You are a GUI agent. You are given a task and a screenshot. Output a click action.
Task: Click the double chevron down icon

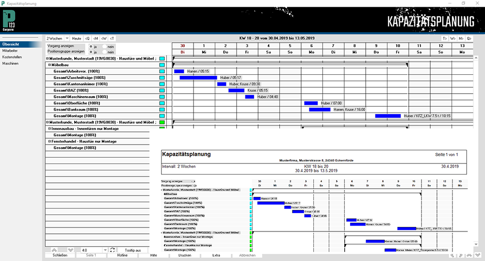(x=70, y=250)
